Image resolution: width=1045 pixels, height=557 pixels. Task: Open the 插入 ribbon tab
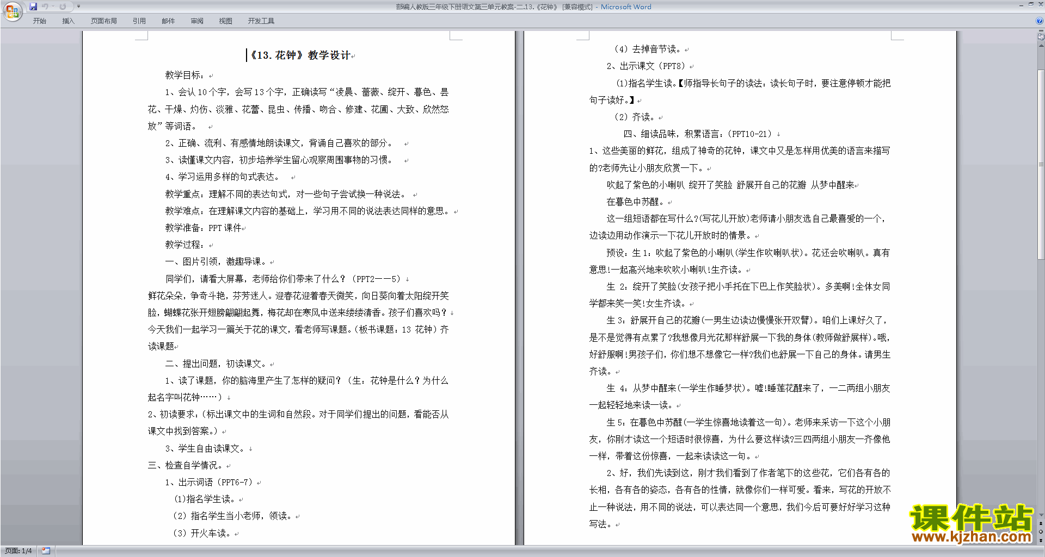(68, 21)
